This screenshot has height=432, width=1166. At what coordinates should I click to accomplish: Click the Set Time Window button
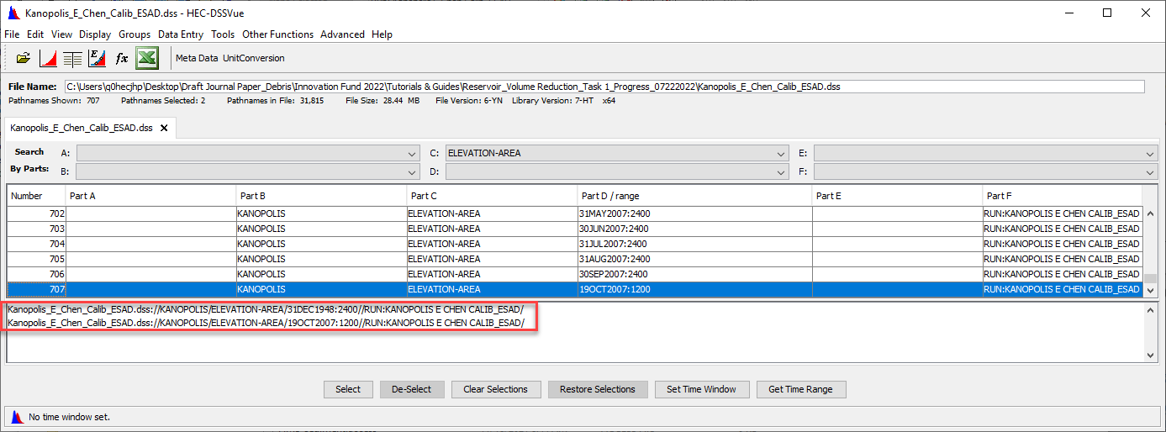coord(701,389)
